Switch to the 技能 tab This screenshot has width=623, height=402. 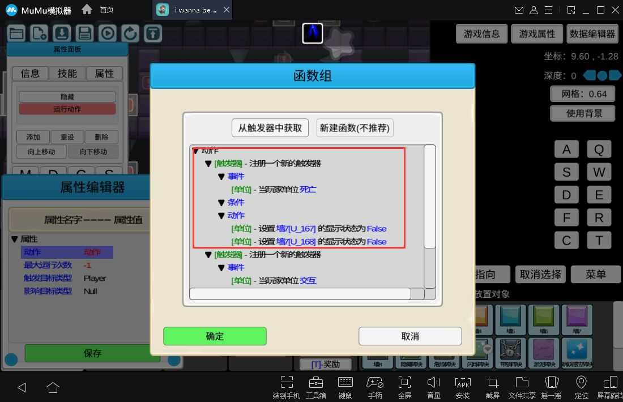coord(67,74)
